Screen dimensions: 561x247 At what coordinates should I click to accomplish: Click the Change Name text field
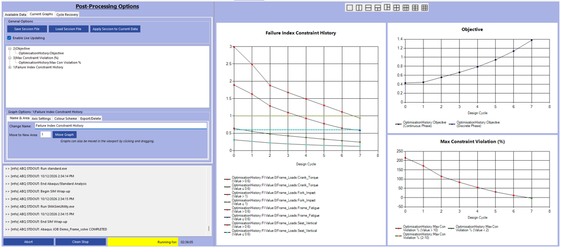[121, 126]
